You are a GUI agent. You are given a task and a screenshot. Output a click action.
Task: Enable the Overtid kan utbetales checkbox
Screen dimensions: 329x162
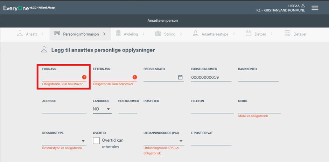coord(96,141)
